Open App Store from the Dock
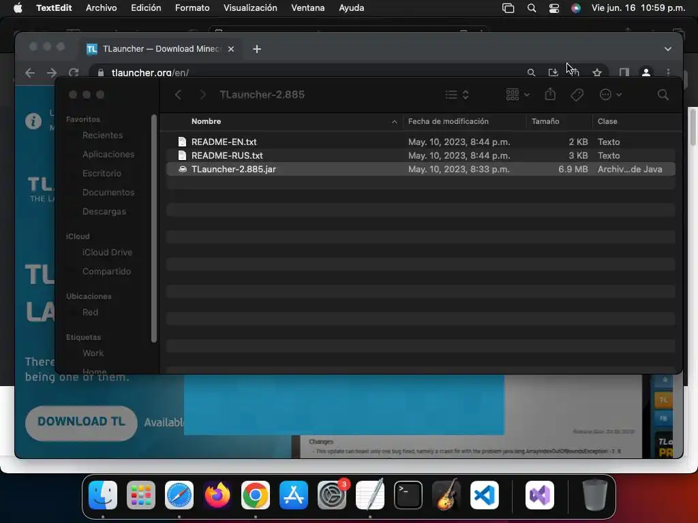The height and width of the screenshot is (523, 698). tap(294, 495)
